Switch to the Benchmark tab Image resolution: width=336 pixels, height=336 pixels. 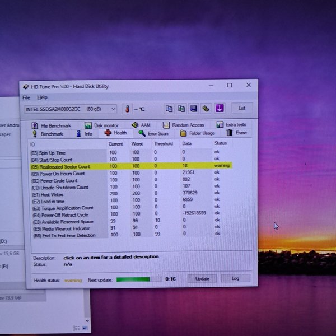pyautogui.click(x=48, y=134)
